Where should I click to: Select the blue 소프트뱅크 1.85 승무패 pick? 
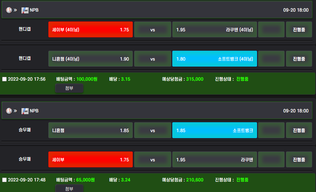click(214, 130)
